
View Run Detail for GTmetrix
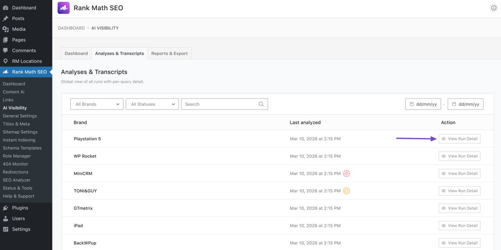(459, 208)
